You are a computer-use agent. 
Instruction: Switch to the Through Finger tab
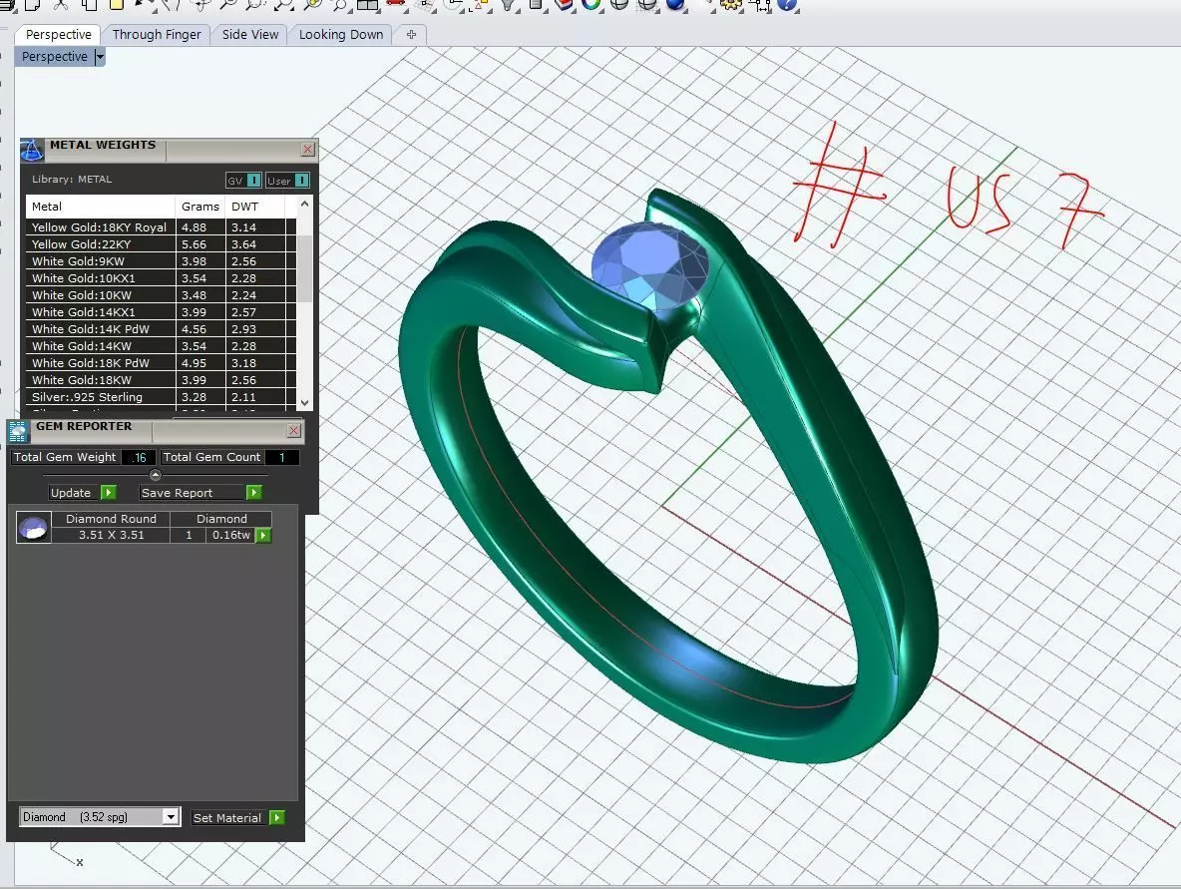(157, 35)
